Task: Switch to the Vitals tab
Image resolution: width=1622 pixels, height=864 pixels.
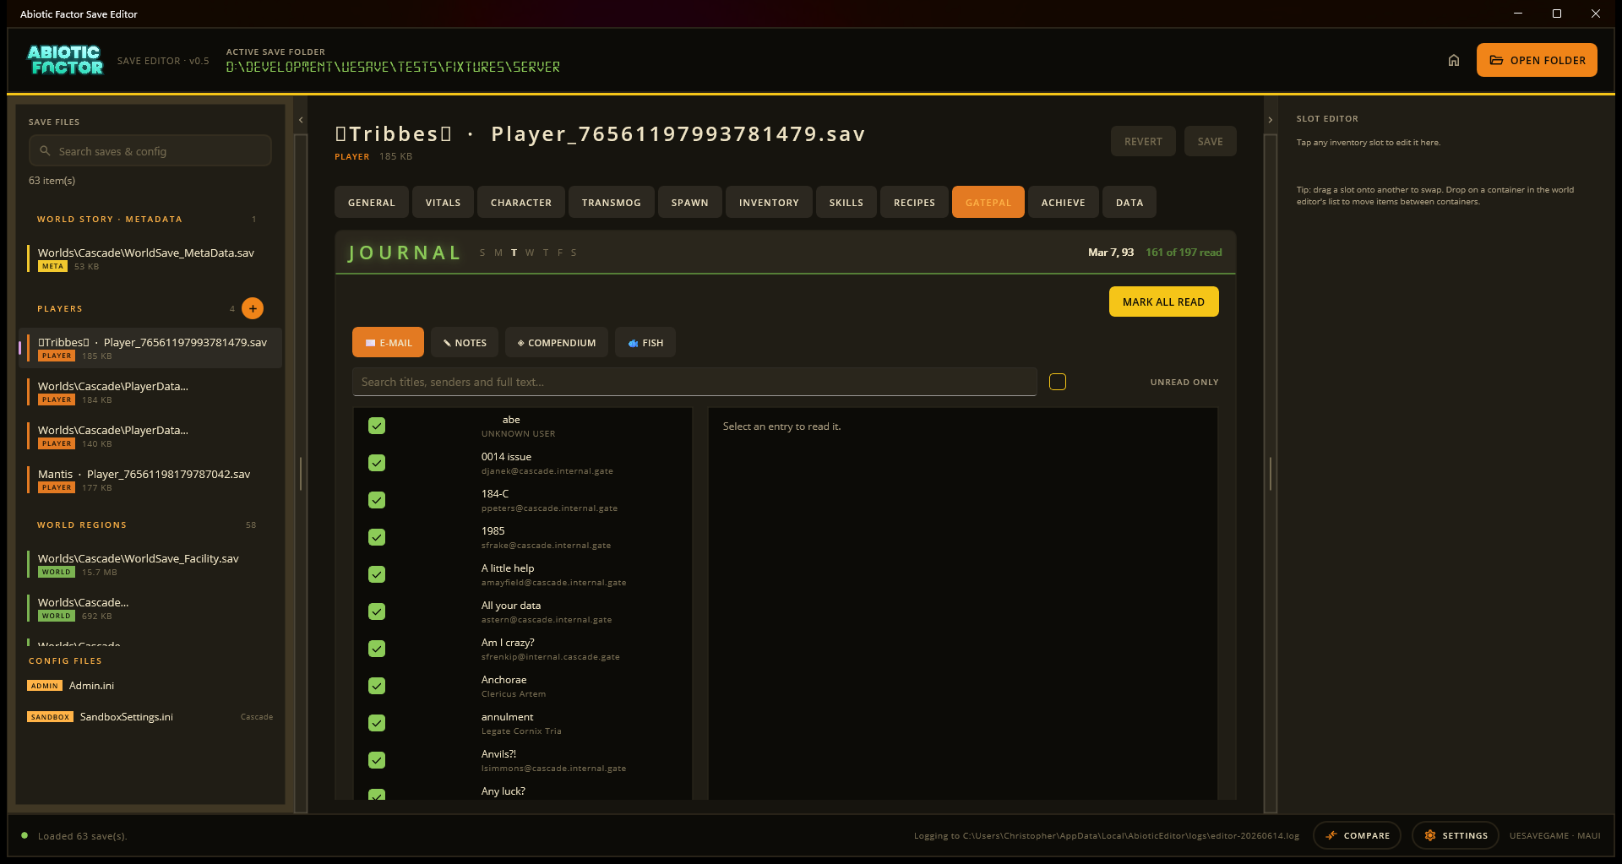Action: pos(443,202)
